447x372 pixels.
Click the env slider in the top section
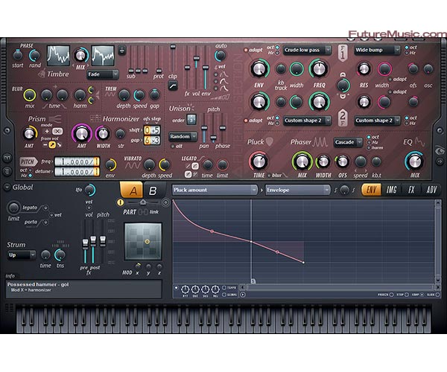[206, 68]
